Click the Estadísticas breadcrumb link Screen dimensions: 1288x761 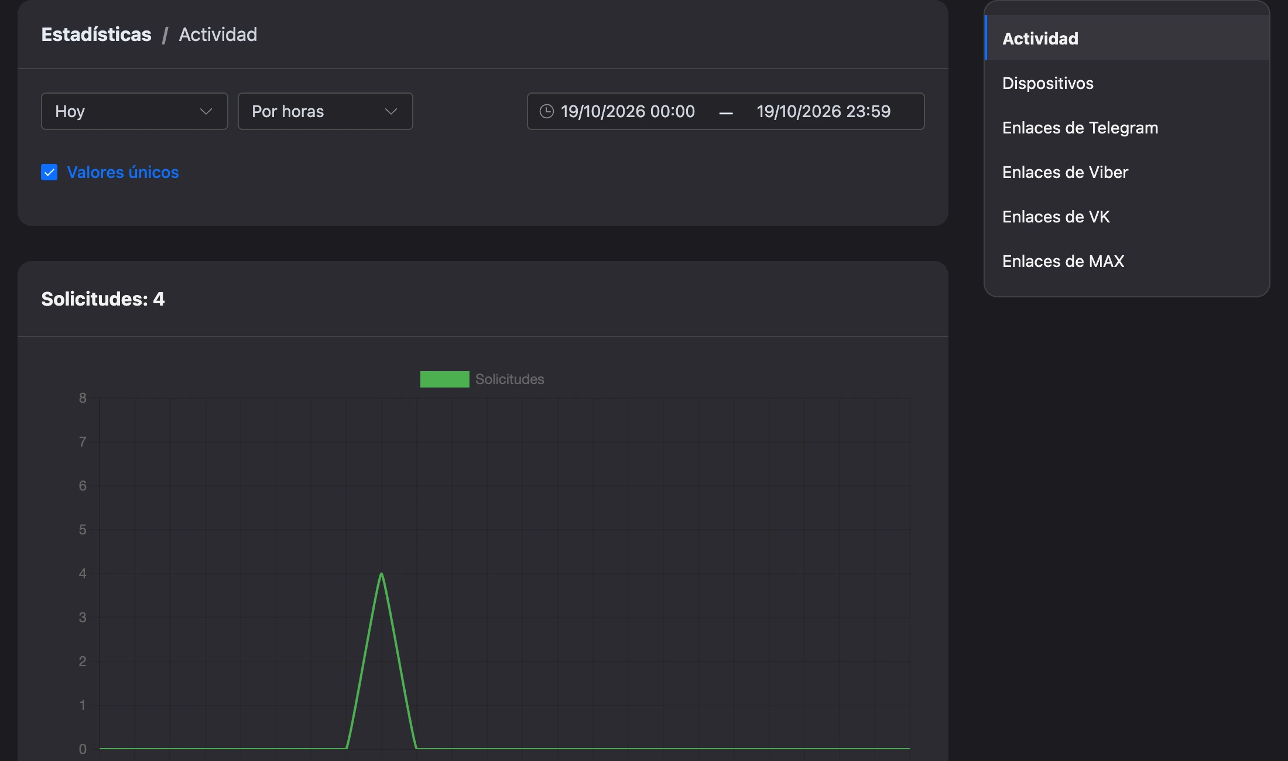coord(96,35)
